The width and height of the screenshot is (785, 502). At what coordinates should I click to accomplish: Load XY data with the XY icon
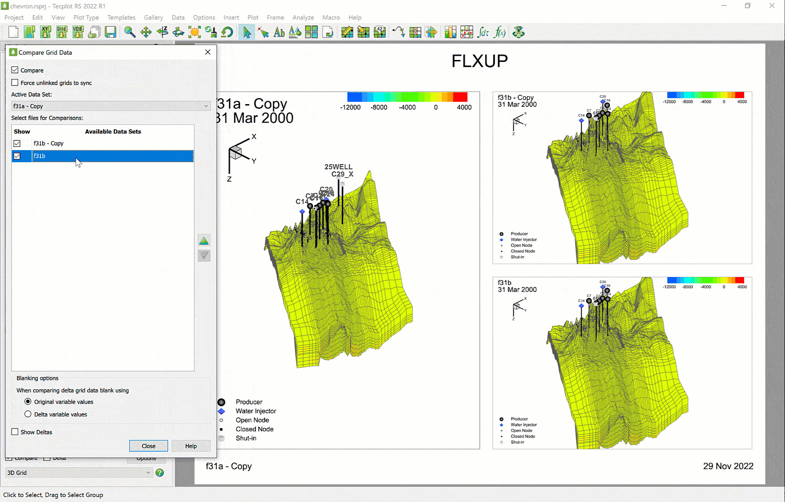tap(46, 32)
